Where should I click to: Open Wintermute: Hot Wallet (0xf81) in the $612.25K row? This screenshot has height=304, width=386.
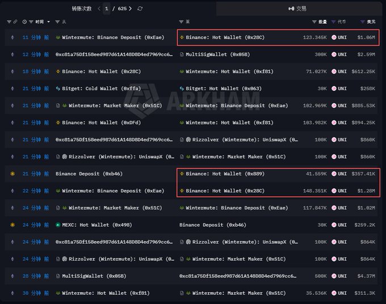229,71
